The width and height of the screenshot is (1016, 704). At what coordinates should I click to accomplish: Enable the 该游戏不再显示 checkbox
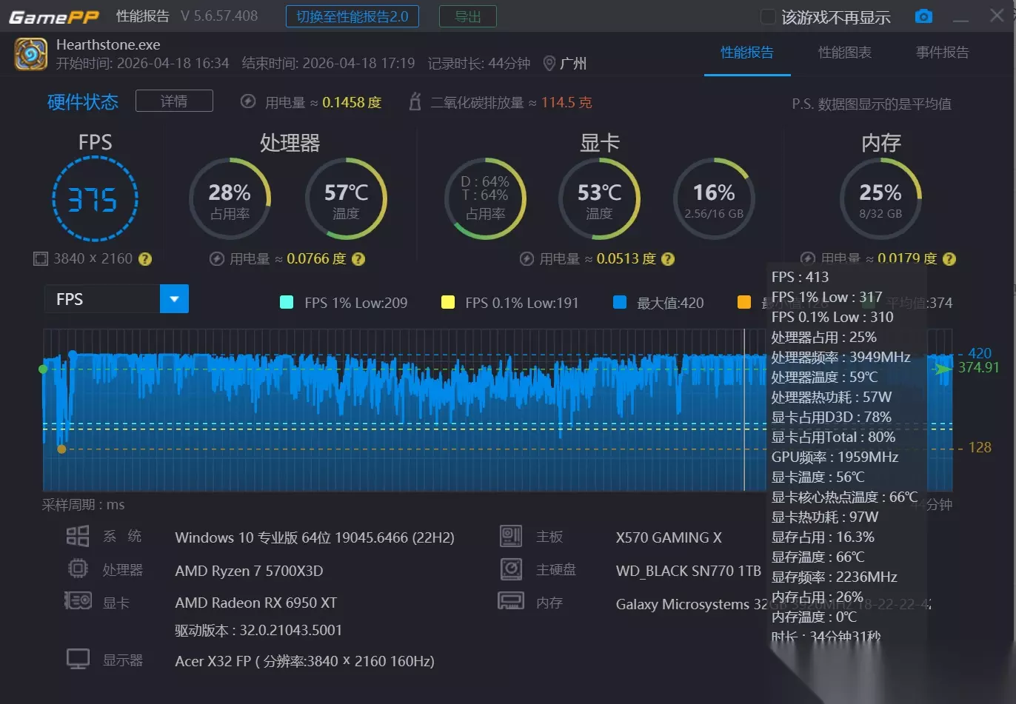pos(769,16)
